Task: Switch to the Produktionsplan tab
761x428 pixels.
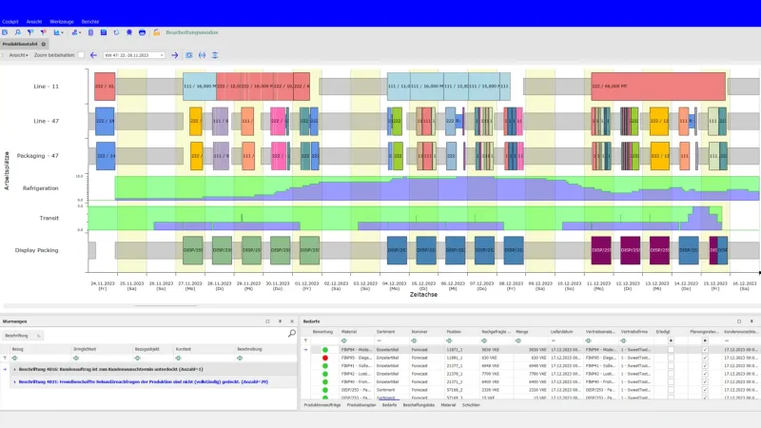Action: [x=361, y=404]
